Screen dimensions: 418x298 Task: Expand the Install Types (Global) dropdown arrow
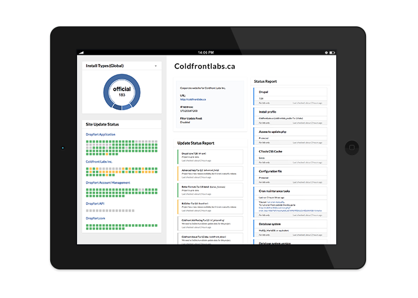coord(156,66)
